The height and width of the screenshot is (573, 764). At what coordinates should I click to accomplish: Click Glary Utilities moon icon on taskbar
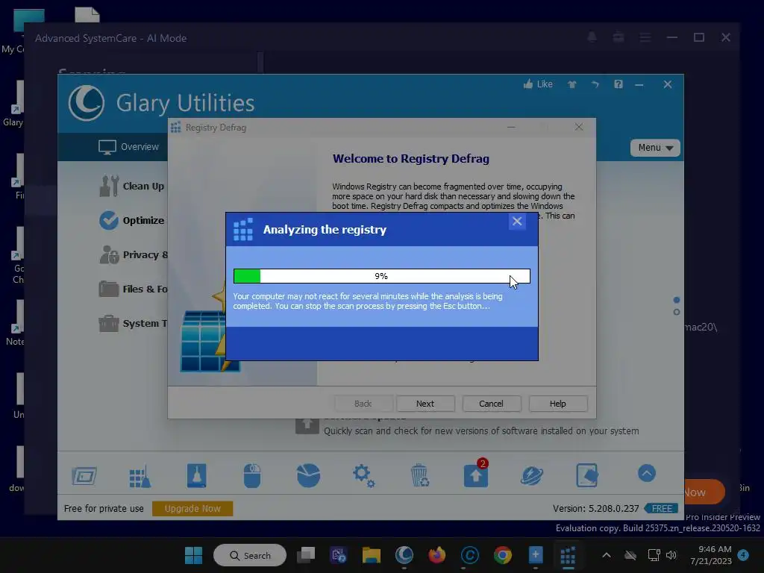404,555
